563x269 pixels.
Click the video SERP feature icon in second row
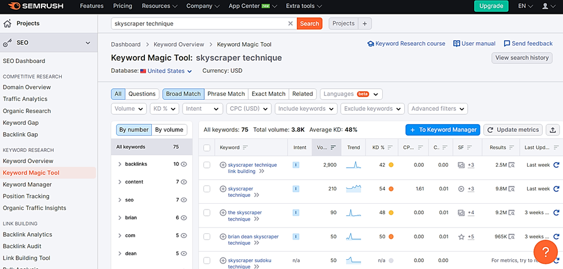pos(461,189)
